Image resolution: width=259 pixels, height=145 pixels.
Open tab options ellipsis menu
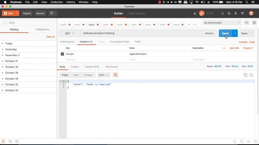[x=194, y=25]
